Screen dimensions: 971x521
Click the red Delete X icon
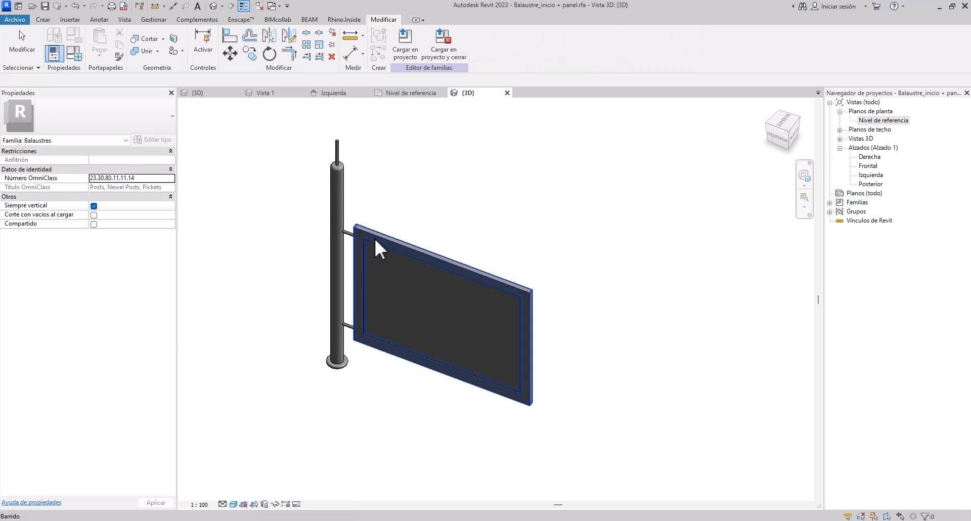point(332,57)
